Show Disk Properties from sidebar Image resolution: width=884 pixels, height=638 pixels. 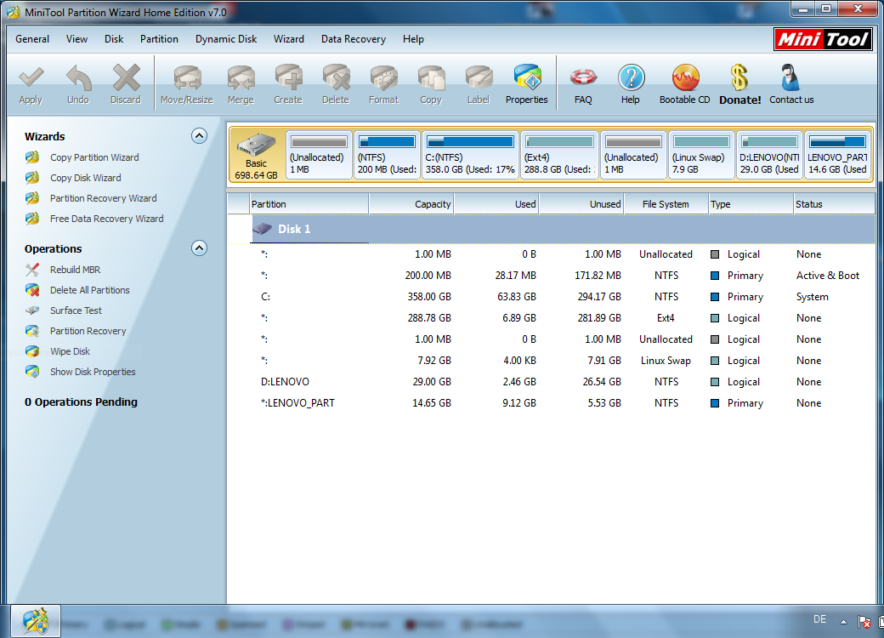tap(93, 372)
